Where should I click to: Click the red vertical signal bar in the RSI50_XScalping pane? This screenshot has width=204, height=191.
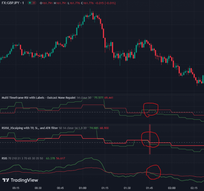[x=150, y=139]
